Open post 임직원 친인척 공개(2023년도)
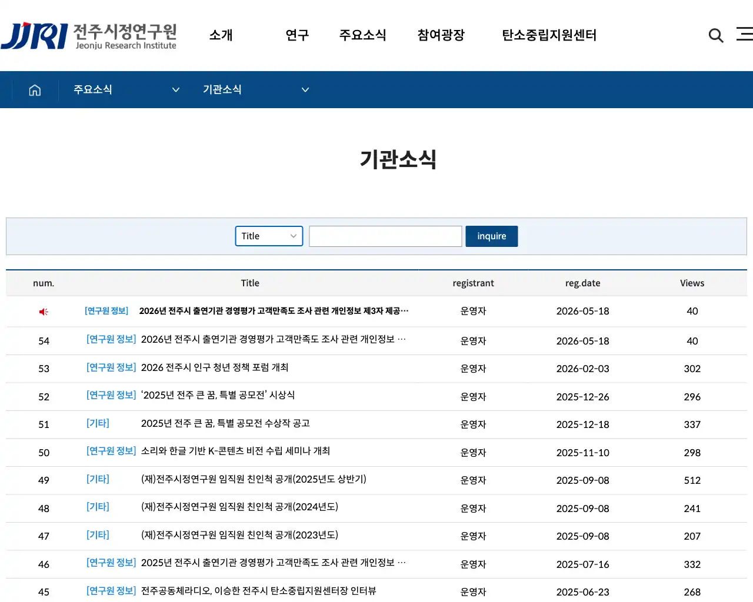The height and width of the screenshot is (602, 753). pyautogui.click(x=239, y=535)
